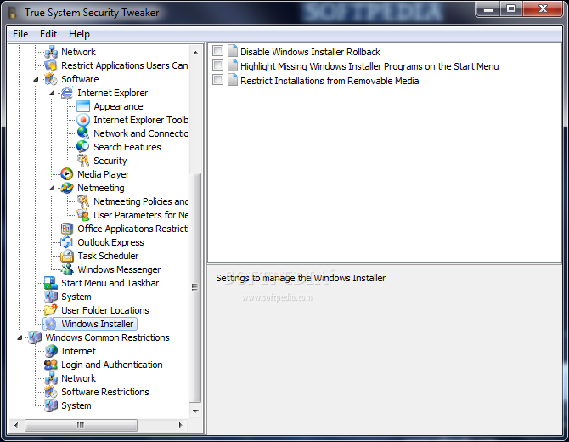The height and width of the screenshot is (442, 569).
Task: Click the Netmeeting Policies keys icon
Action: pos(83,201)
